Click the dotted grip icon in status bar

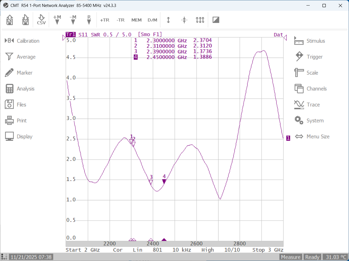pos(4,257)
